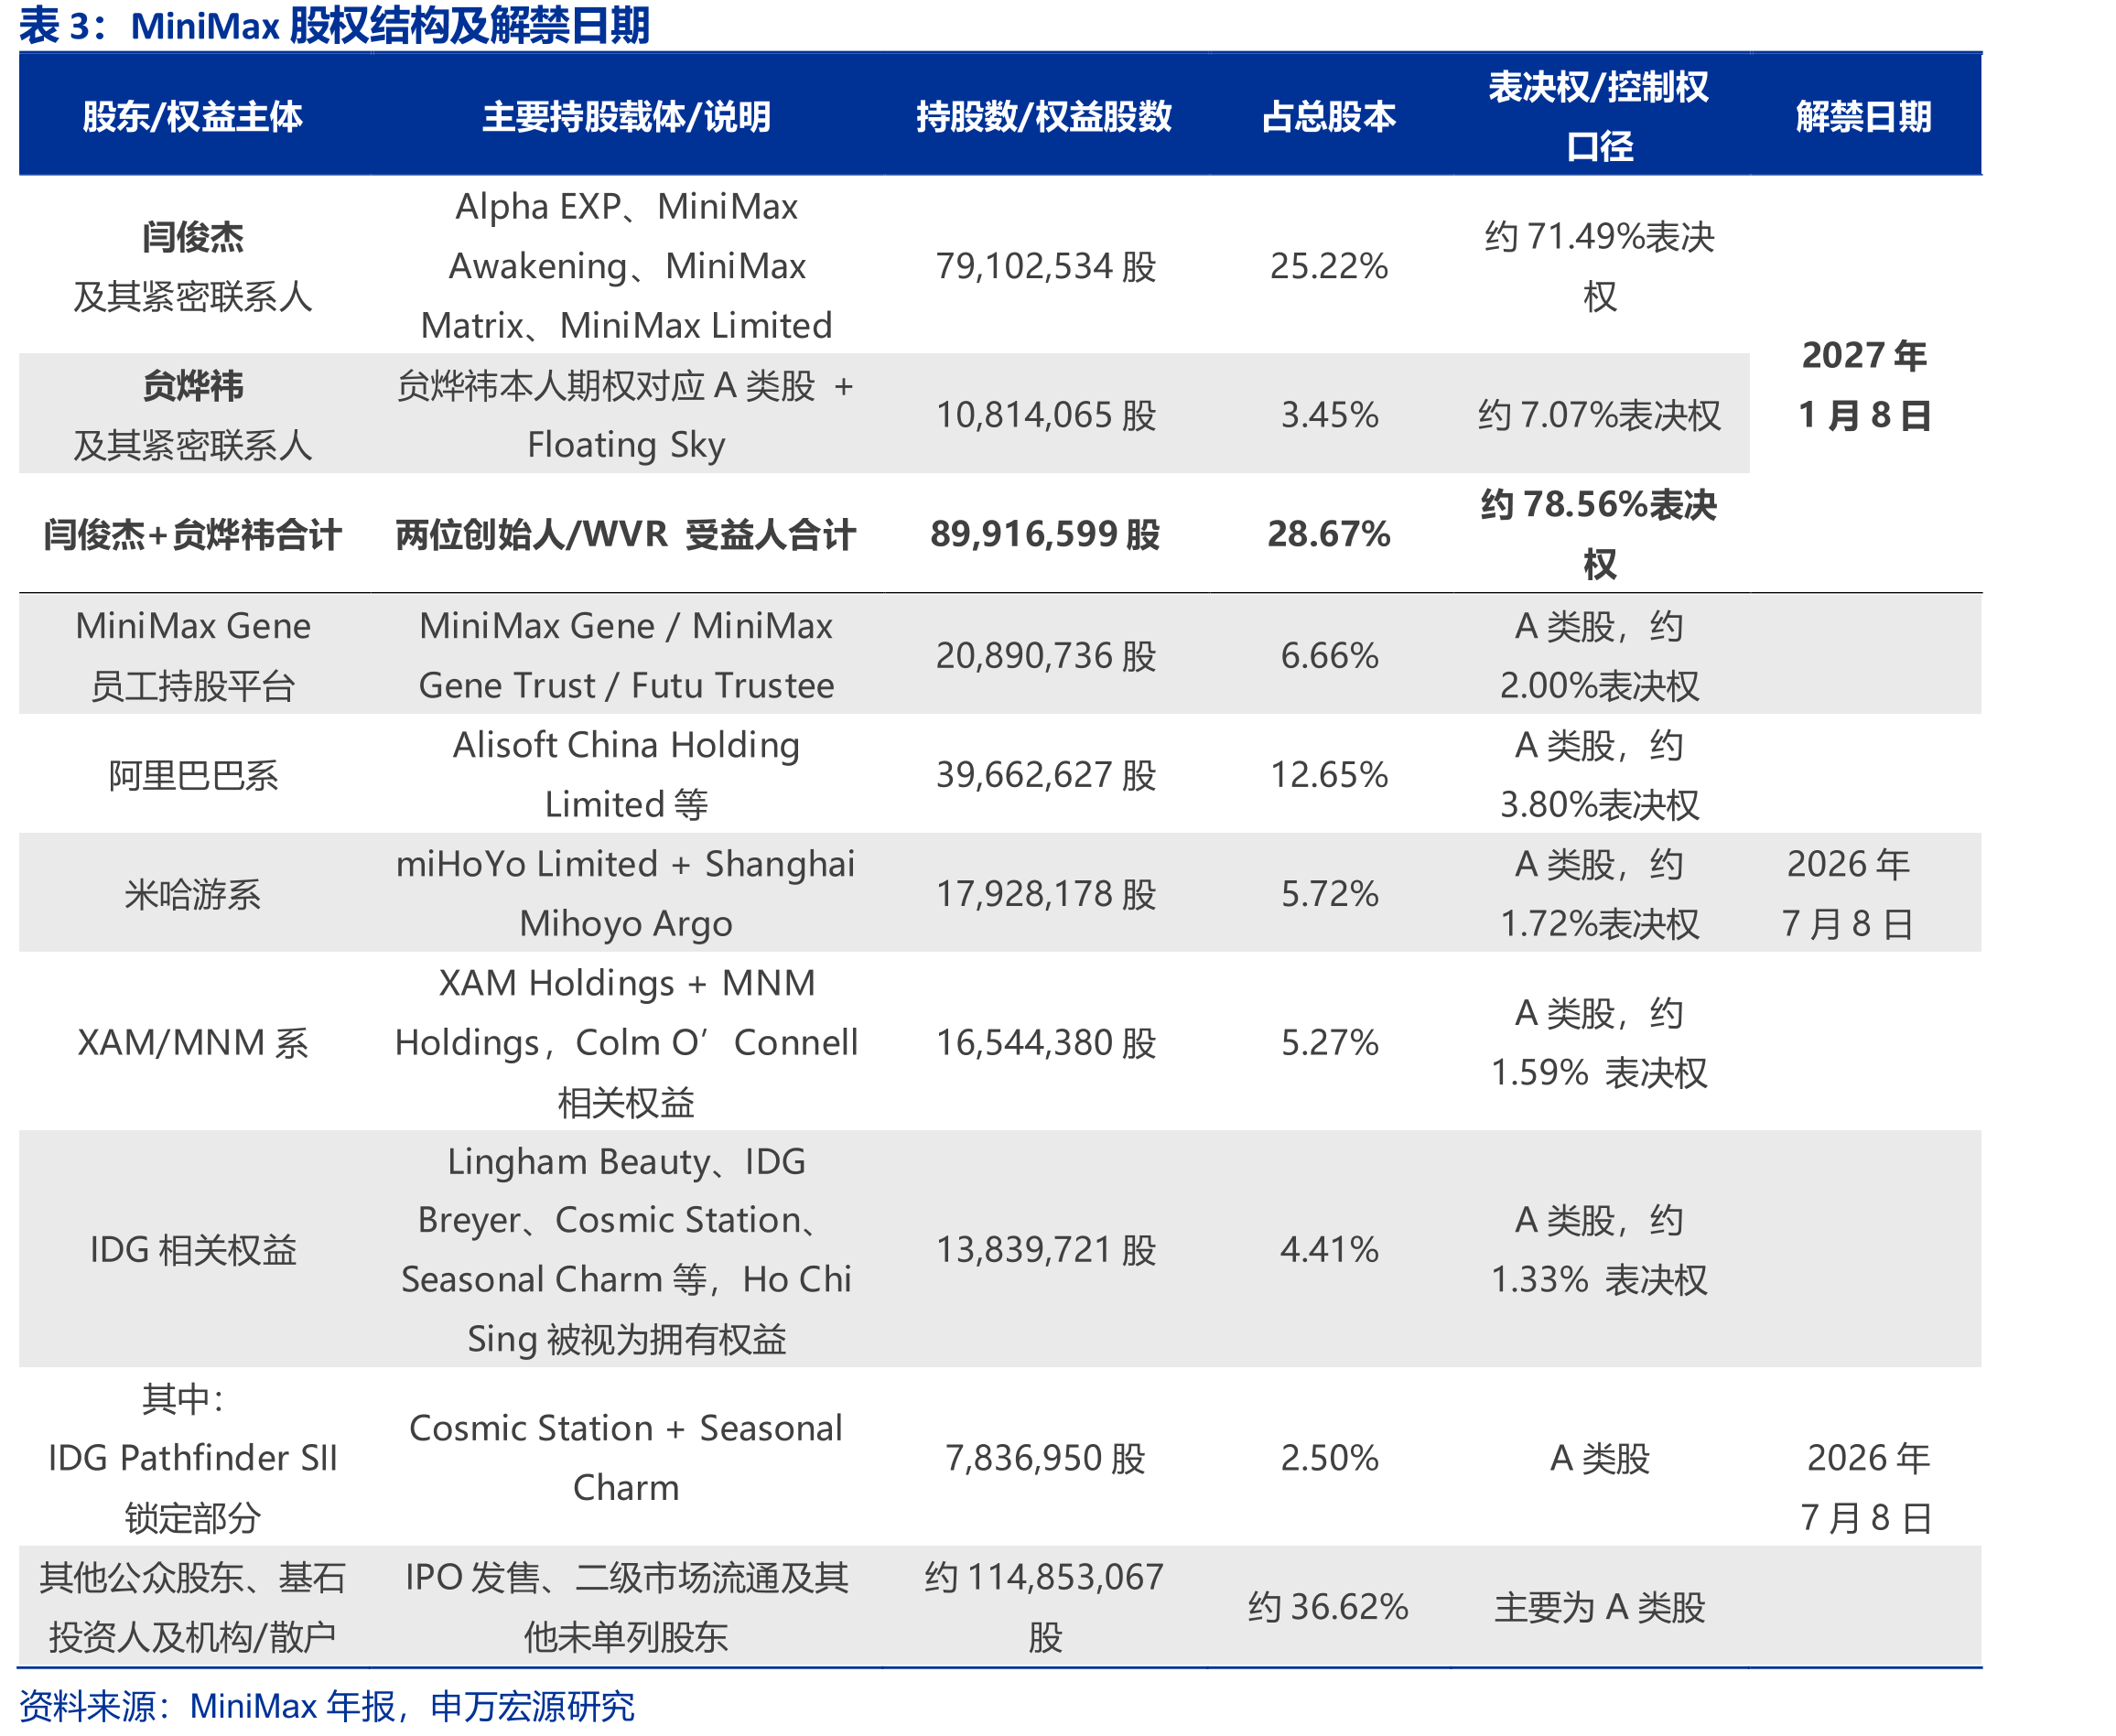Click the cell 'Alisoft China Holding Limited 等'
Viewport: 2116px width, 1736px height.
[626, 775]
